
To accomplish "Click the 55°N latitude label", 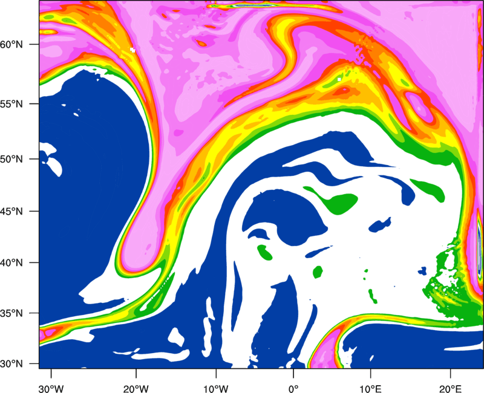I will click(x=11, y=104).
